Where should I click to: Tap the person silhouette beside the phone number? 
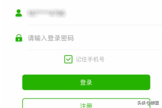pyautogui.click(x=19, y=13)
